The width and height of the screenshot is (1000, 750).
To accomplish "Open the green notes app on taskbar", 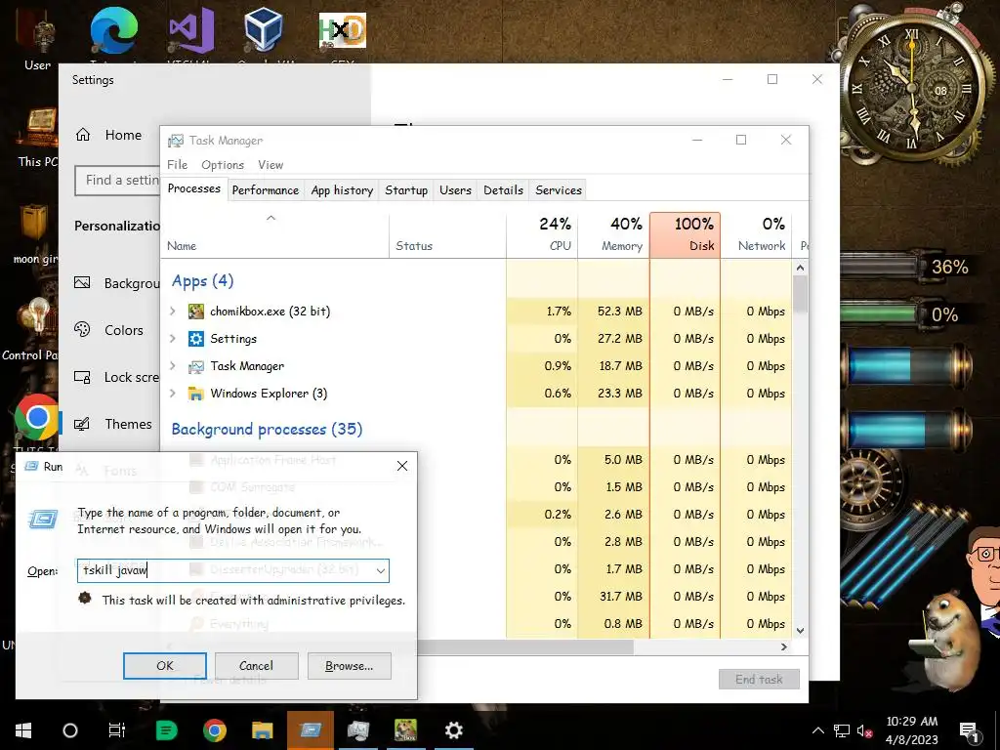I will coord(166,730).
